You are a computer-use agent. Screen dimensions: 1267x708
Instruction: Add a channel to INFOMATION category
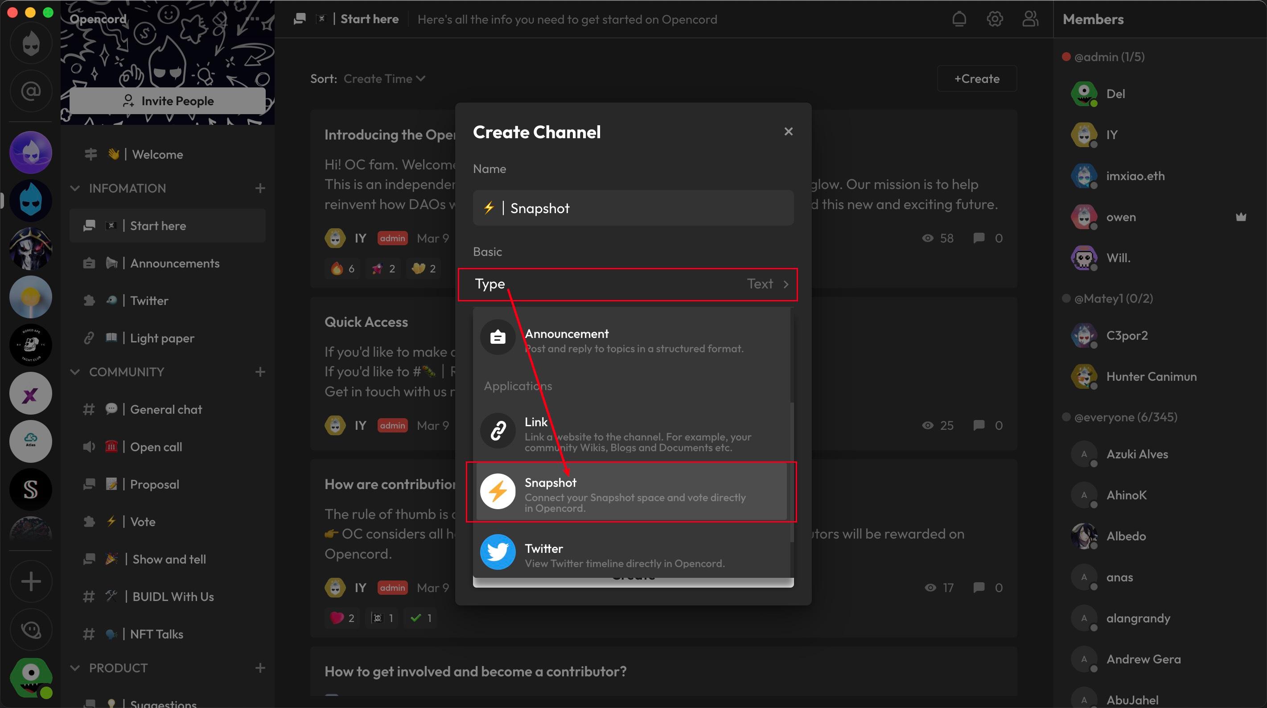[260, 188]
